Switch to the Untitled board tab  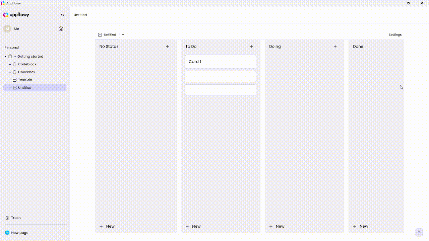(x=110, y=34)
